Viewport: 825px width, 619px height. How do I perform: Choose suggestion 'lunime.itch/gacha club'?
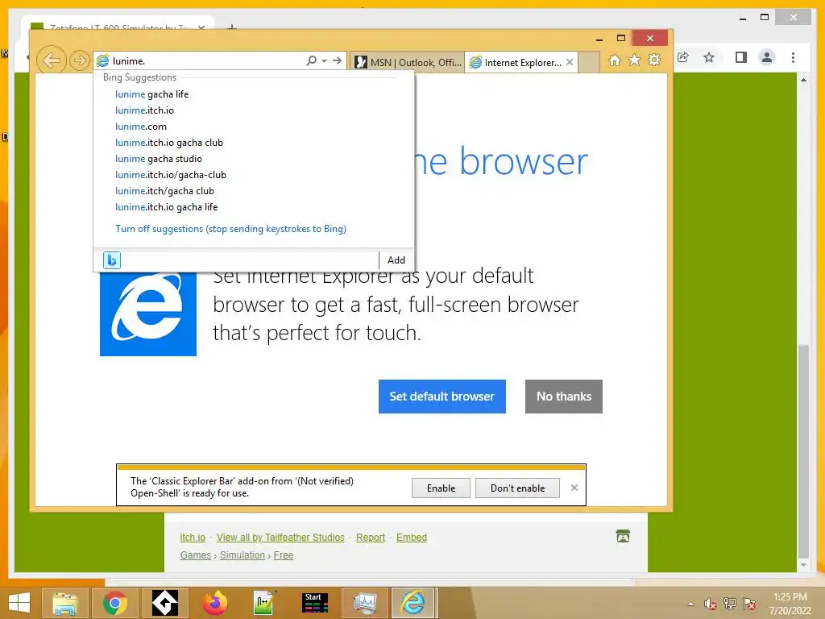coord(164,191)
